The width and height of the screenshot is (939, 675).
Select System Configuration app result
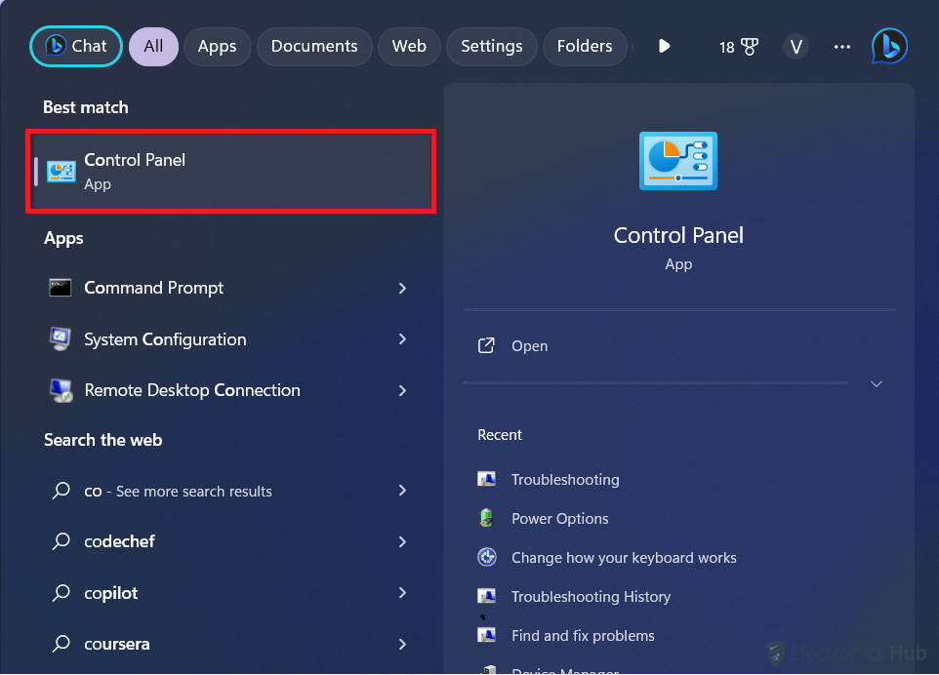pyautogui.click(x=231, y=339)
